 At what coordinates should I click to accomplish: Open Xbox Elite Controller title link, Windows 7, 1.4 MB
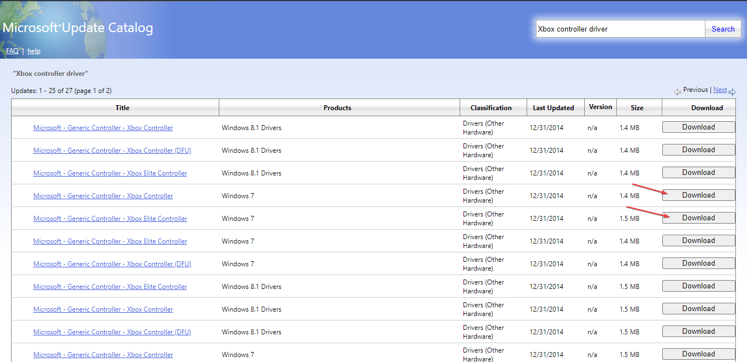(110, 241)
